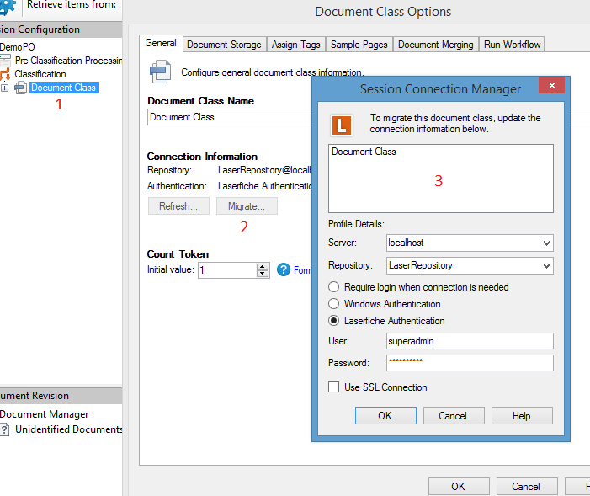Select Require login when connection is needed
Image resolution: width=590 pixels, height=496 pixels.
334,287
